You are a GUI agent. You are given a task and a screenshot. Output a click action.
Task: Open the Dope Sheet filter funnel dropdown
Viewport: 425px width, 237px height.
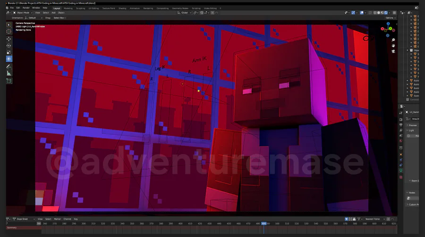[360, 219]
